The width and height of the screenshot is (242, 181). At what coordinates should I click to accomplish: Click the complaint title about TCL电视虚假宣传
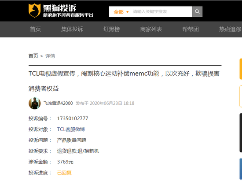coord(124,81)
